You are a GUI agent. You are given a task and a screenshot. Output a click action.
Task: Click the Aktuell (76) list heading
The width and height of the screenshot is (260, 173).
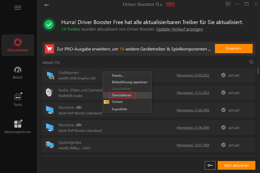coord(51,63)
